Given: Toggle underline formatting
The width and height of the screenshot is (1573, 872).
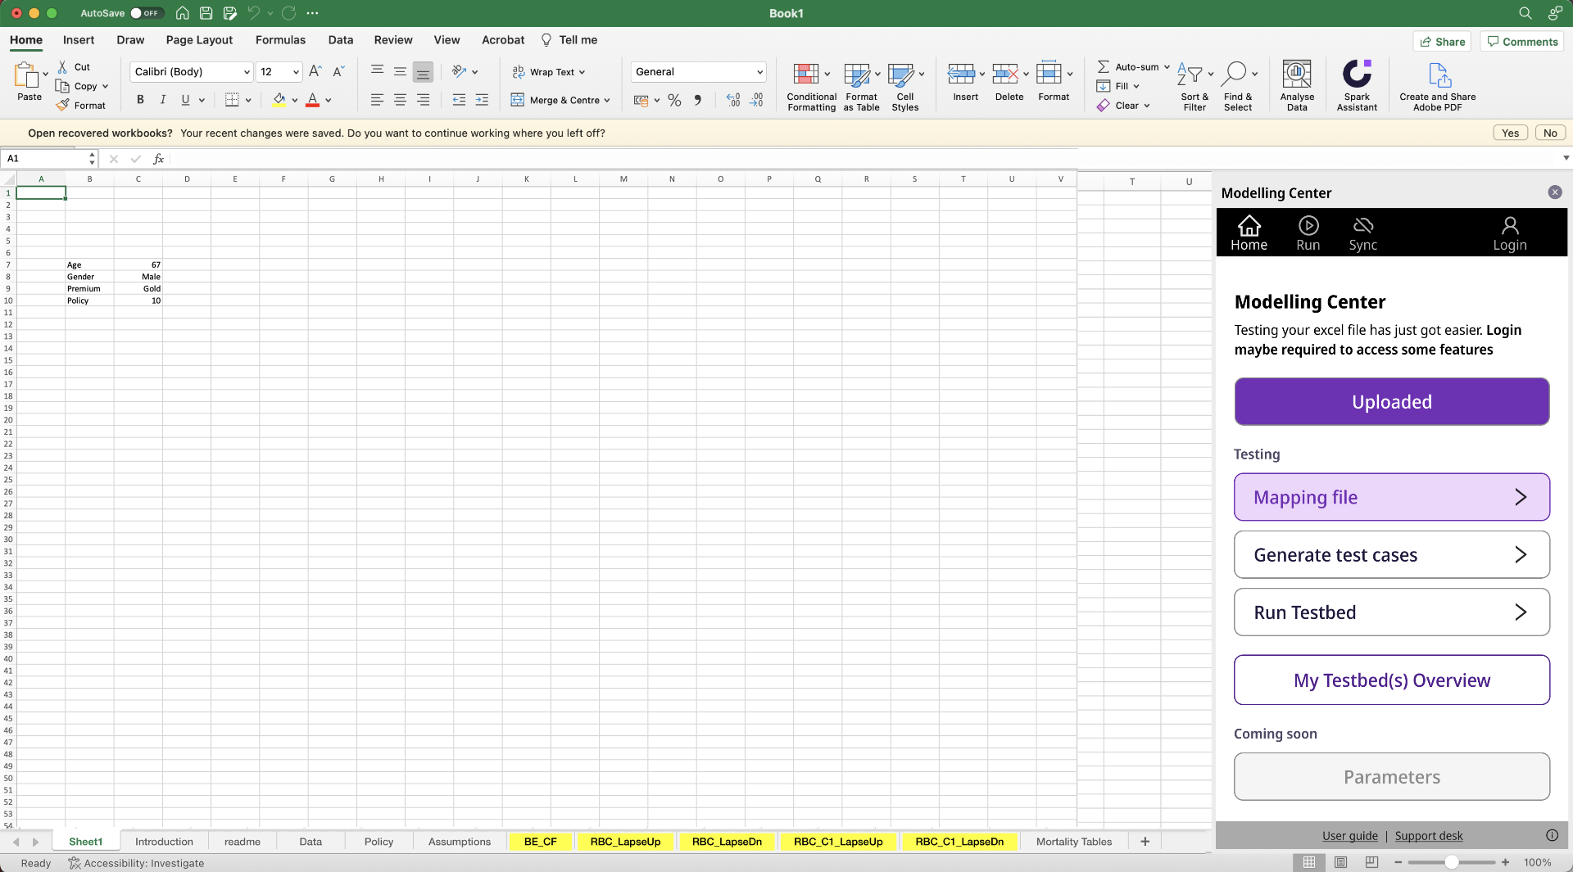Looking at the screenshot, I should click(185, 100).
